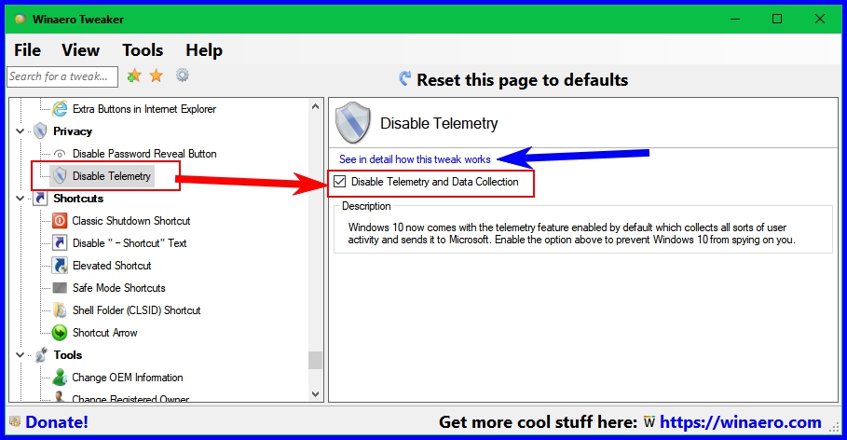
Task: Click the Donate! link
Action: click(x=57, y=421)
